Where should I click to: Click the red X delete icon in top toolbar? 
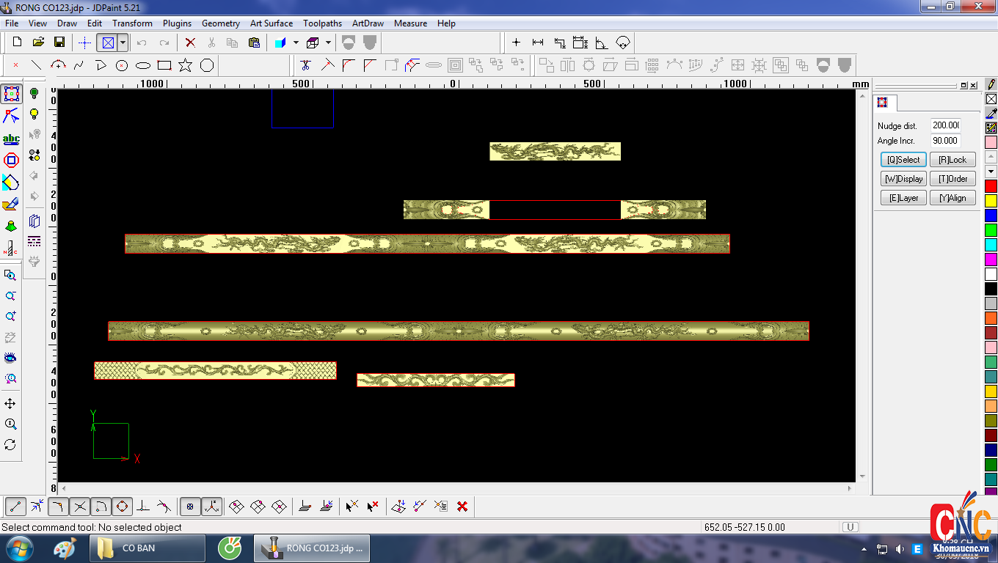click(190, 43)
